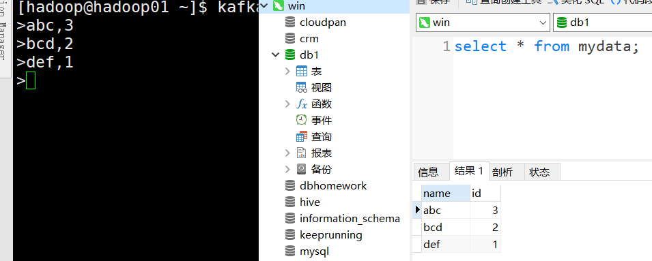Image resolution: width=652 pixels, height=261 pixels.
Task: Expand the 备份 (Backup) node
Action: click(287, 169)
